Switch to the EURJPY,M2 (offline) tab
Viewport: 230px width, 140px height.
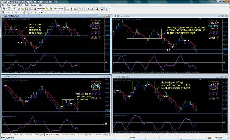pos(68,134)
